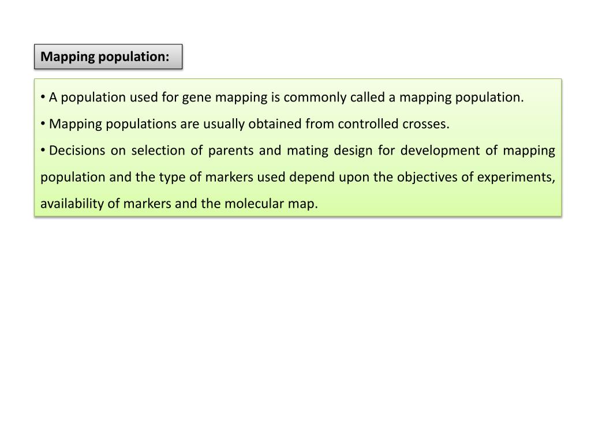
Task: Click the line 'Mapping populations are usually obtained'
Action: (x=245, y=124)
